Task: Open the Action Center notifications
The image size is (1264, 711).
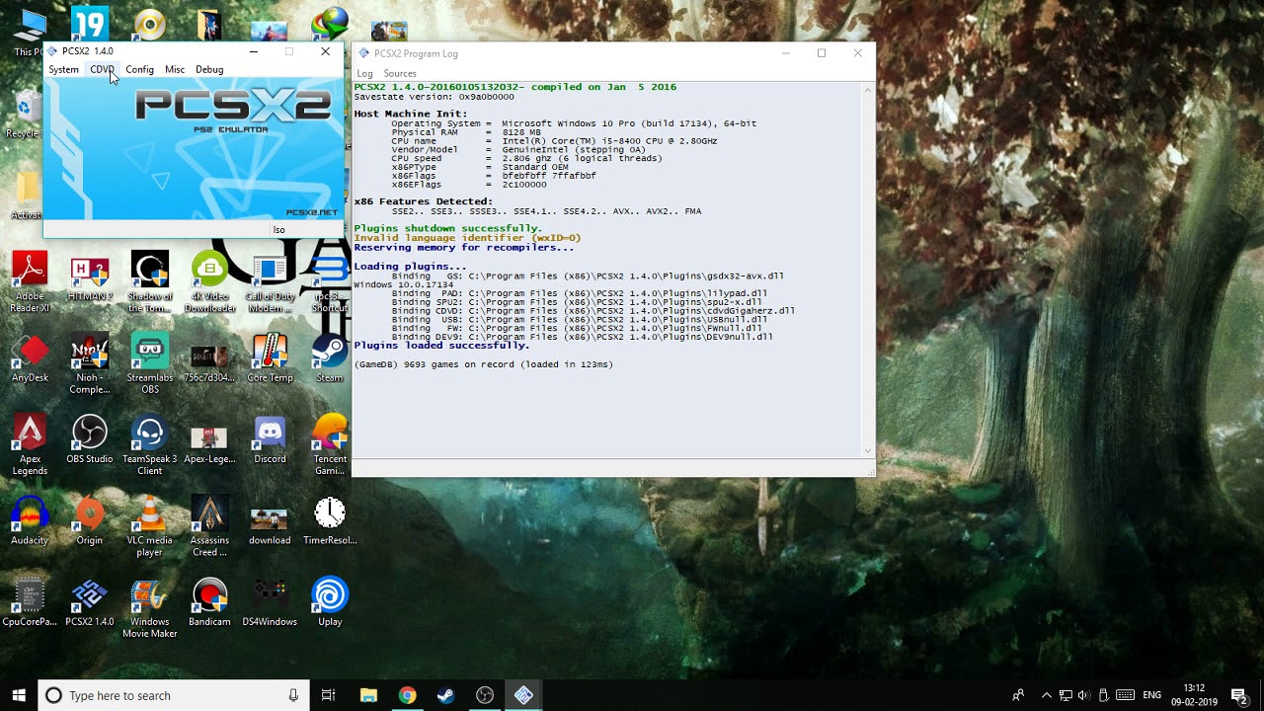Action: pyautogui.click(x=1239, y=695)
